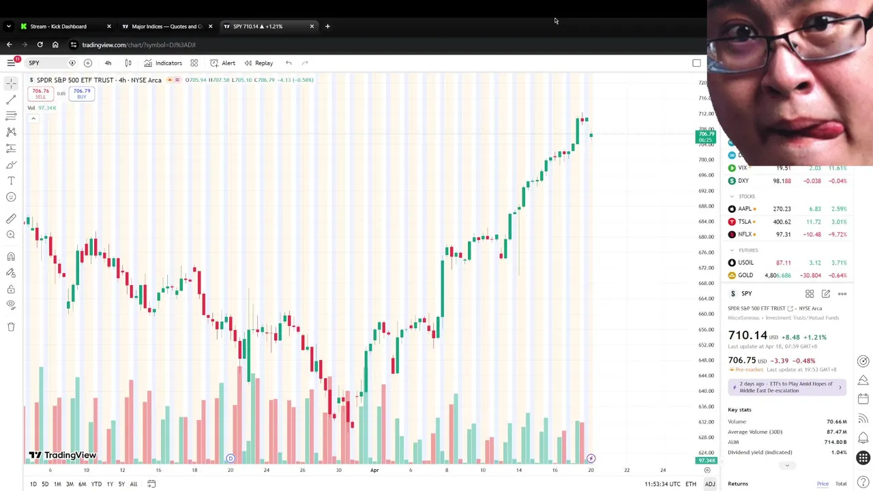The height and width of the screenshot is (491, 873).
Task: Select the 1Y date range tab
Action: (x=109, y=484)
